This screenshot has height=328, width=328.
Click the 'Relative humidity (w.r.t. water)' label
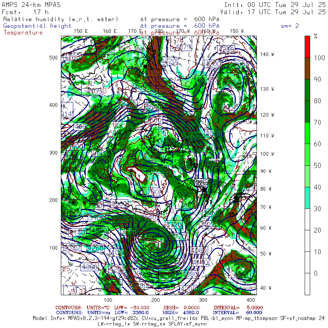pos(60,19)
